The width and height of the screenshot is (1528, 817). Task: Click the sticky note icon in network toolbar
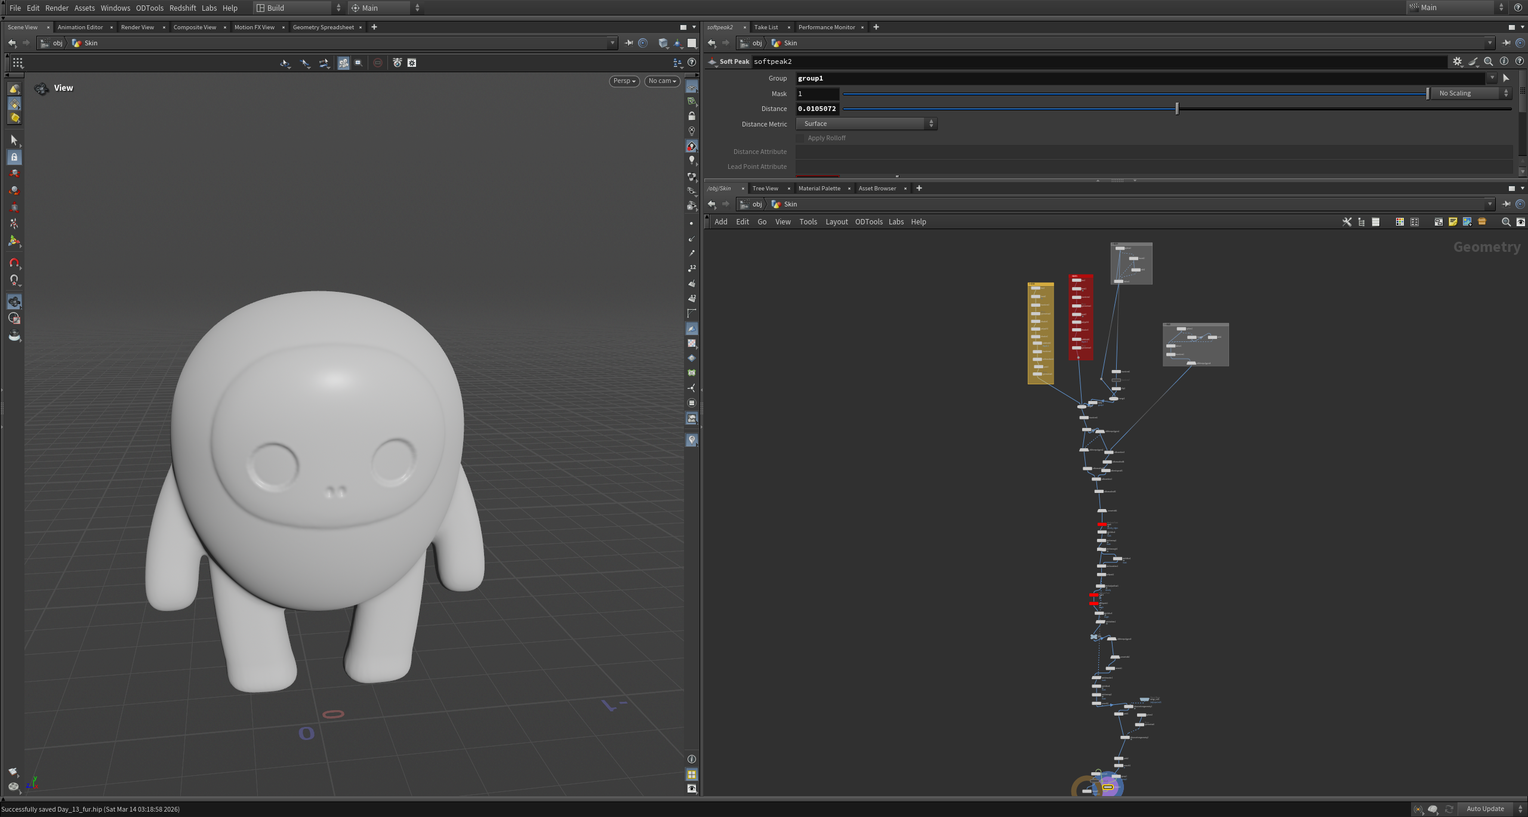tap(1453, 222)
